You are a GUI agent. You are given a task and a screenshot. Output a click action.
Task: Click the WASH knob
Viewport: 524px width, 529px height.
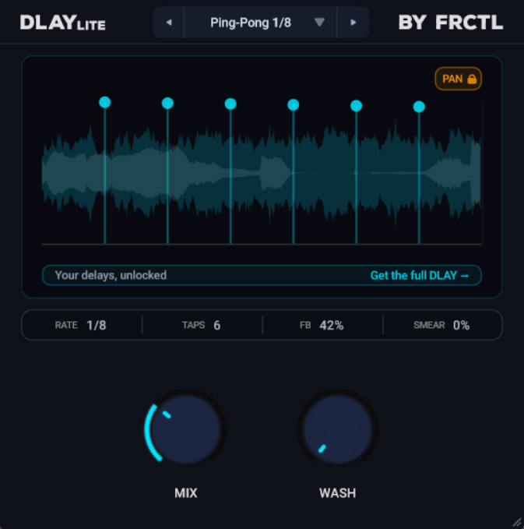tap(338, 429)
